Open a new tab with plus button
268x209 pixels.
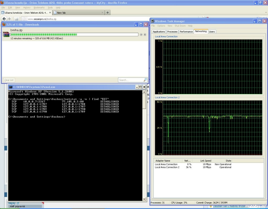(107, 13)
